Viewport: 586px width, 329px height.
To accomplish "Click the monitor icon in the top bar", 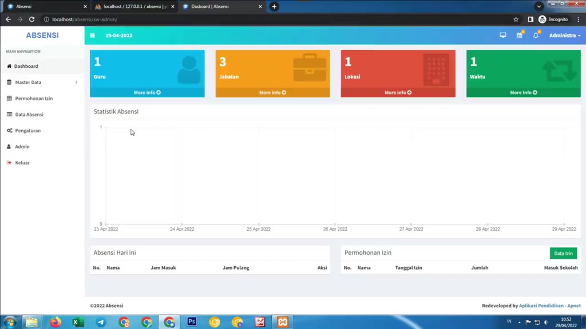I will (x=502, y=35).
